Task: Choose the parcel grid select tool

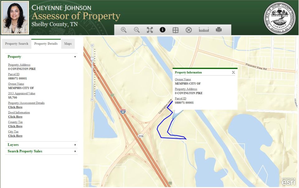Action: [x=175, y=30]
